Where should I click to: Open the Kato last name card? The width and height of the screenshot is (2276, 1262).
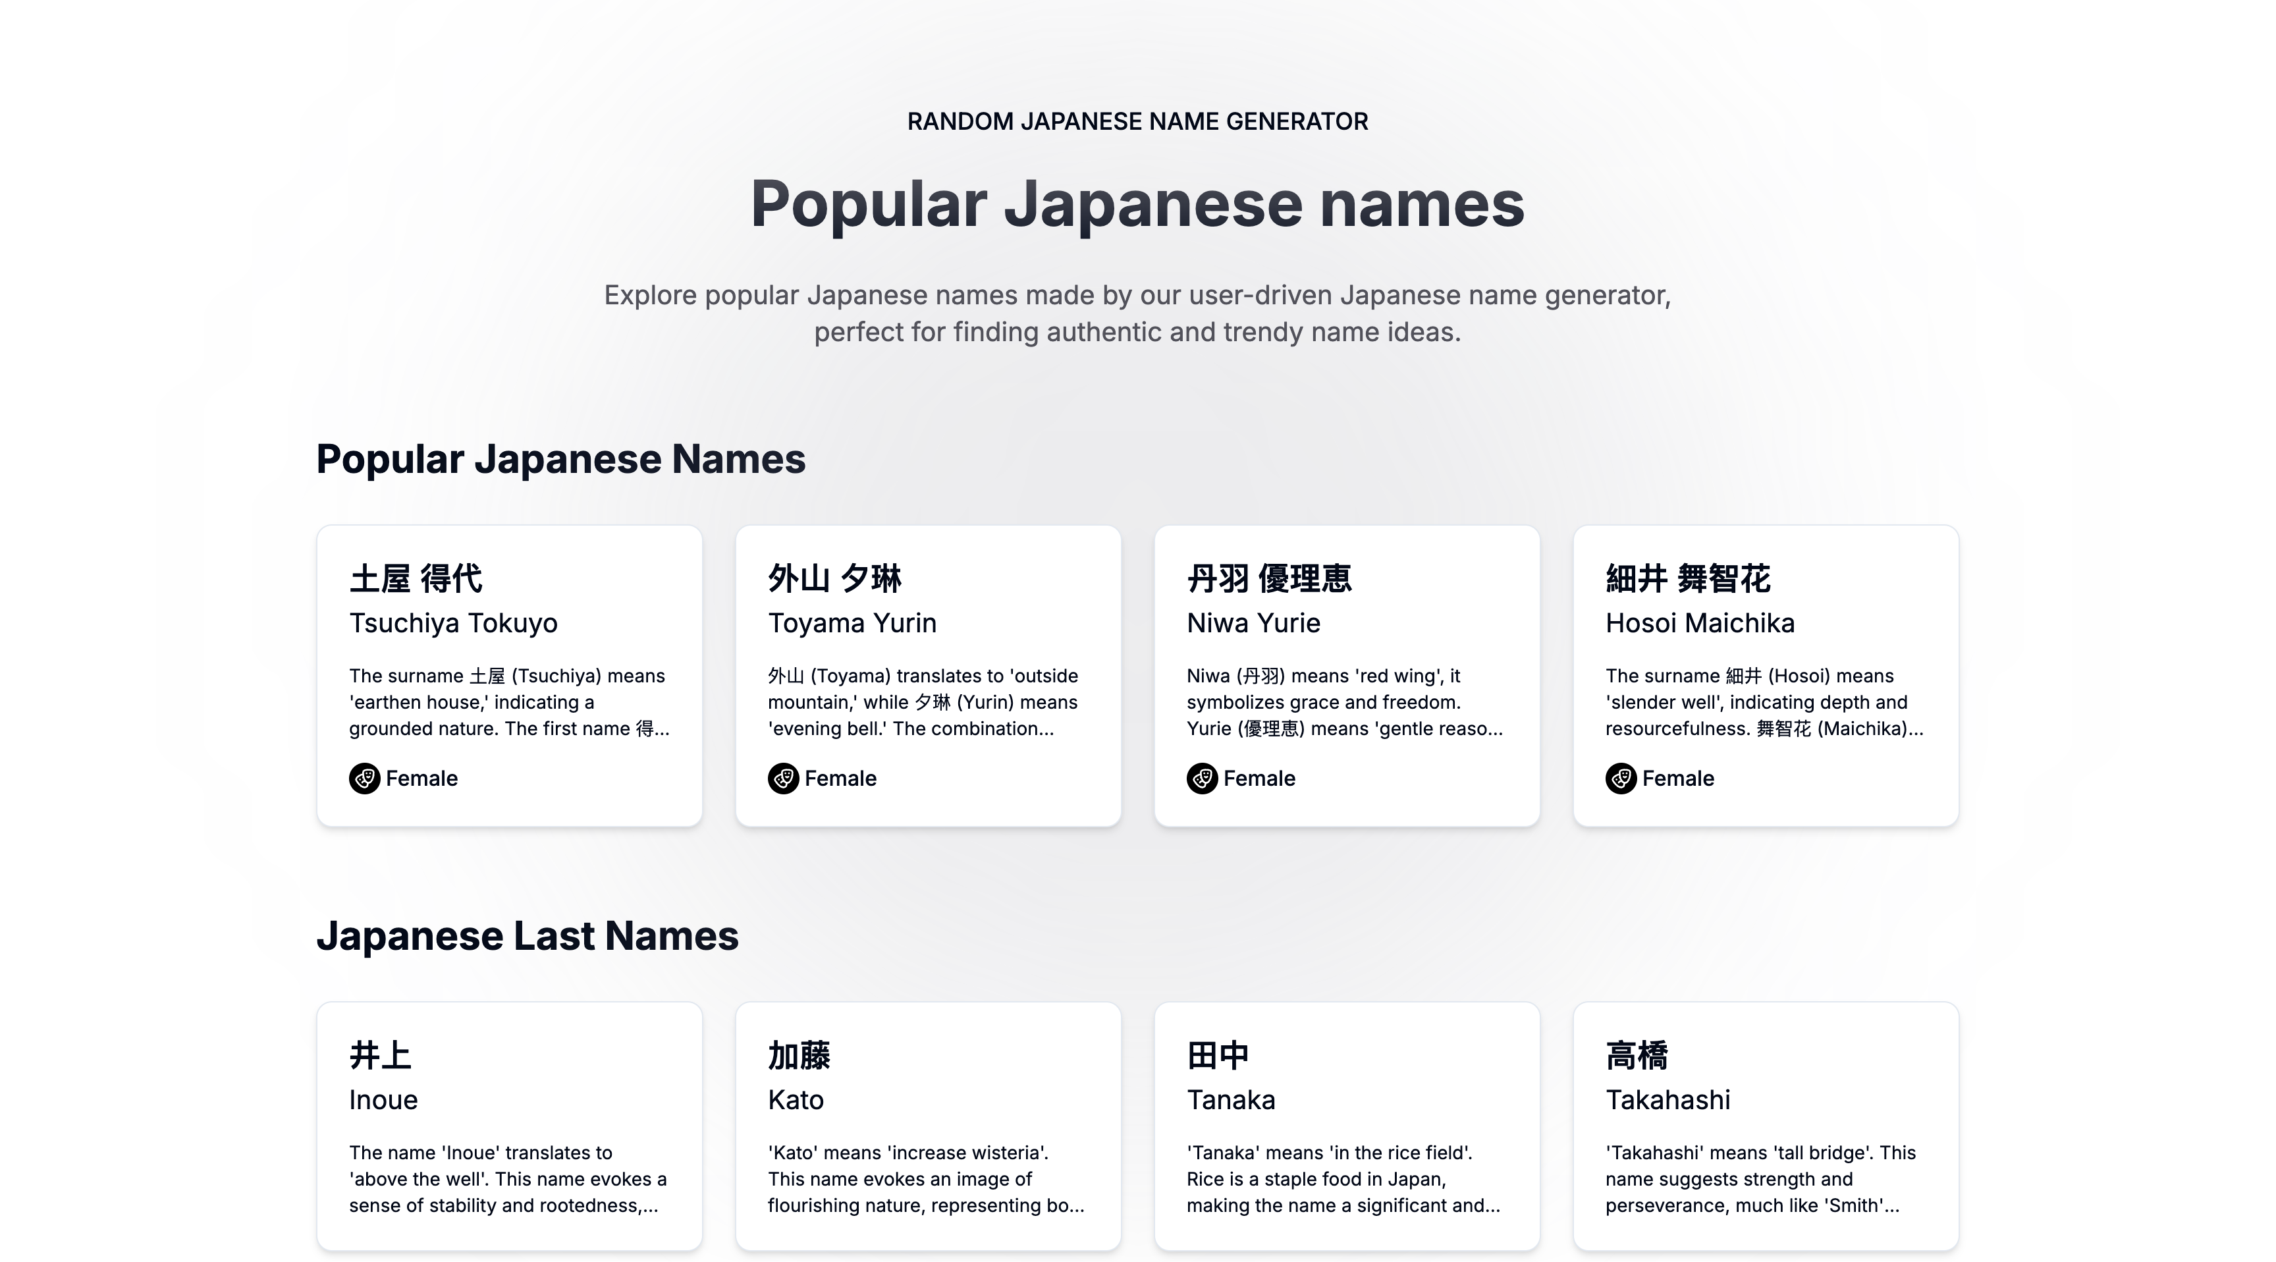pos(928,1124)
